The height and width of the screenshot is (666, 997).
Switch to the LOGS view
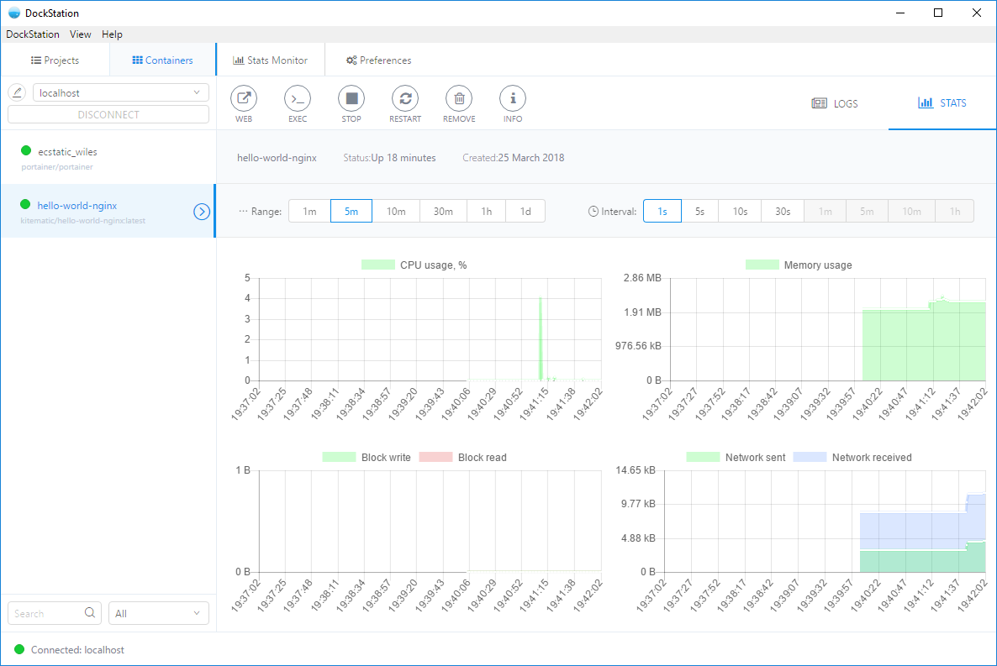click(x=835, y=103)
